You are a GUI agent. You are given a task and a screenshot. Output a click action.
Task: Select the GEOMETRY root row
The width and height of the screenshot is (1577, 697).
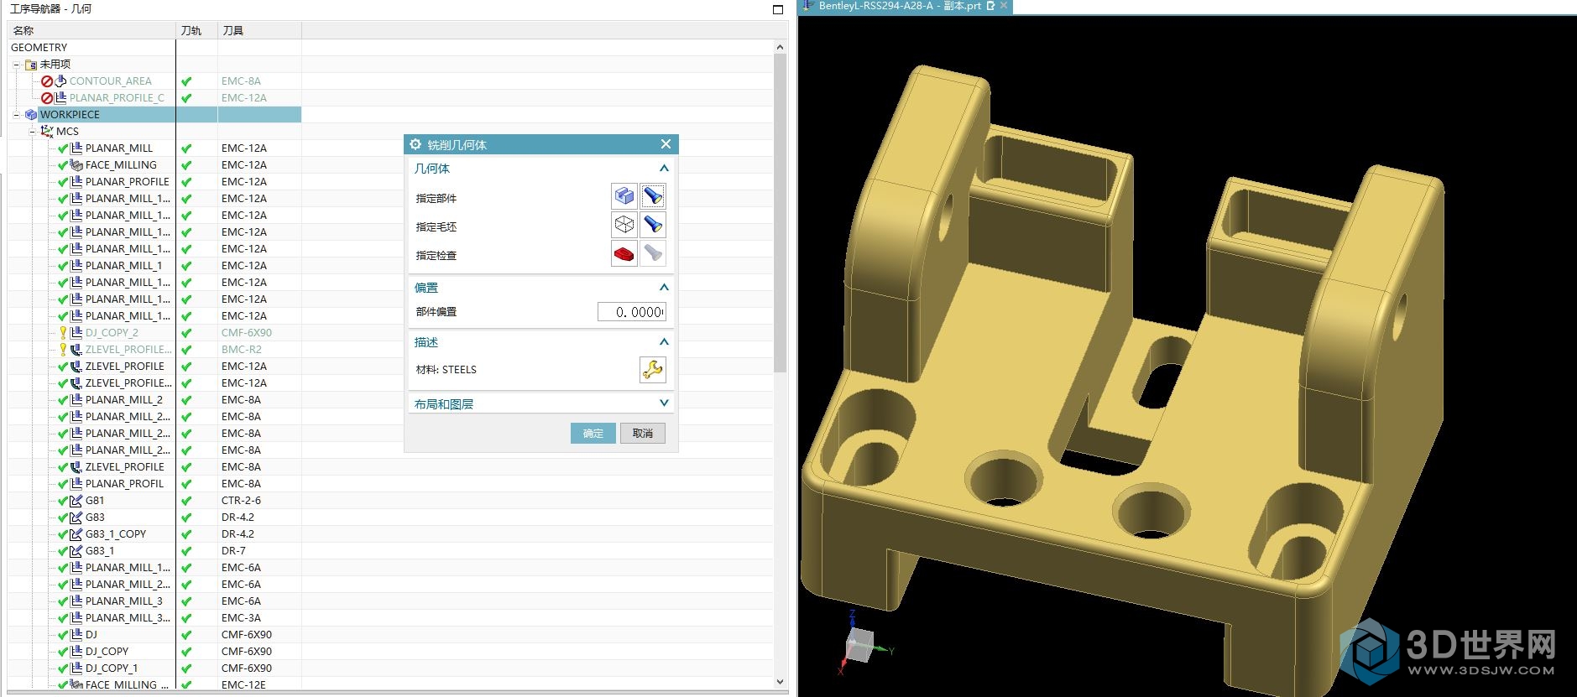(390, 48)
